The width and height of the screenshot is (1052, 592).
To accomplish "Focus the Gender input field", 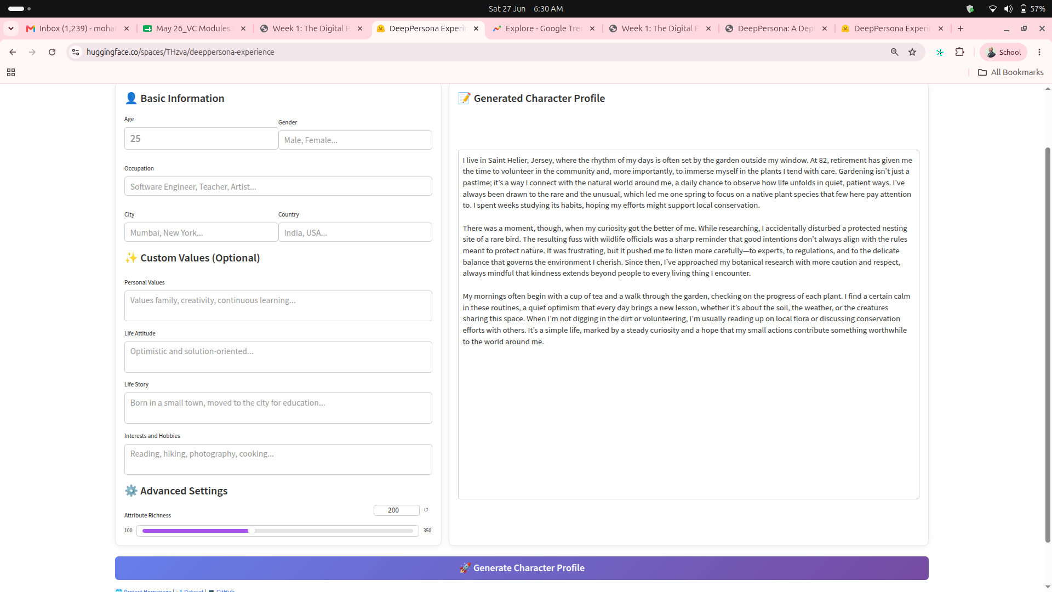I will tap(355, 140).
